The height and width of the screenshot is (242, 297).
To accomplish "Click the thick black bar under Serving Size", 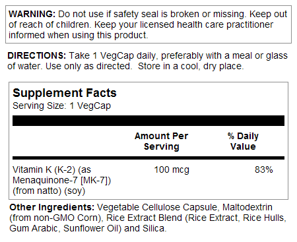I will tap(148, 121).
